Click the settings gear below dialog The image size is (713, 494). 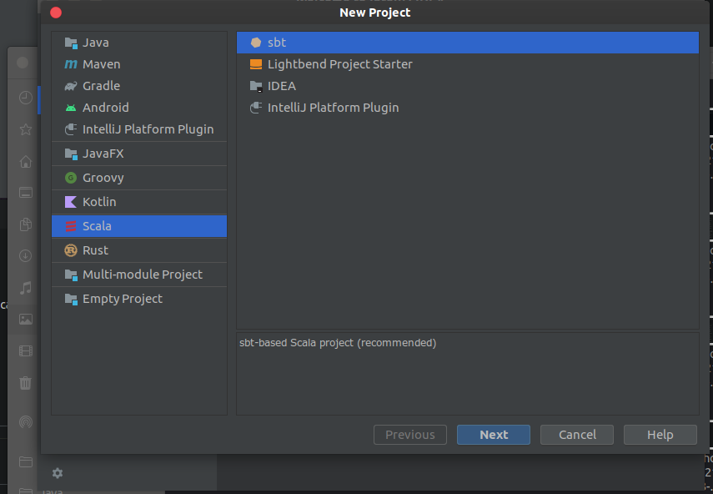point(57,473)
